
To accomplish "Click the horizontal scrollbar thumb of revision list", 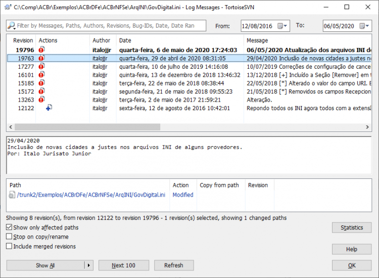I will pos(87,127).
